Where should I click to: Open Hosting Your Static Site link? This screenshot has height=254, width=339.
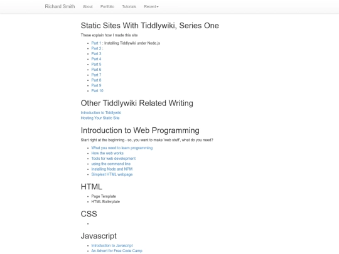(100, 118)
